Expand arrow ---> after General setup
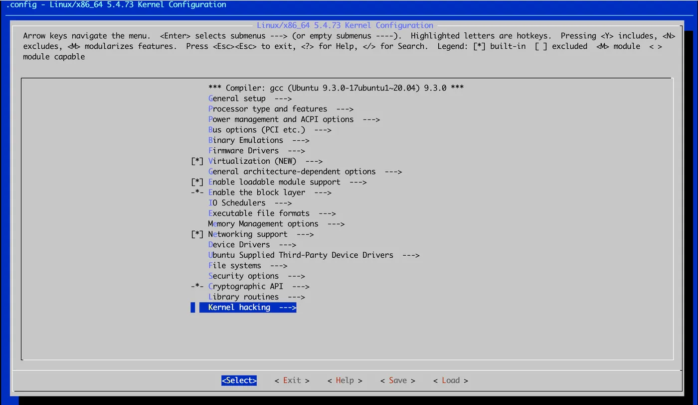 click(x=283, y=99)
